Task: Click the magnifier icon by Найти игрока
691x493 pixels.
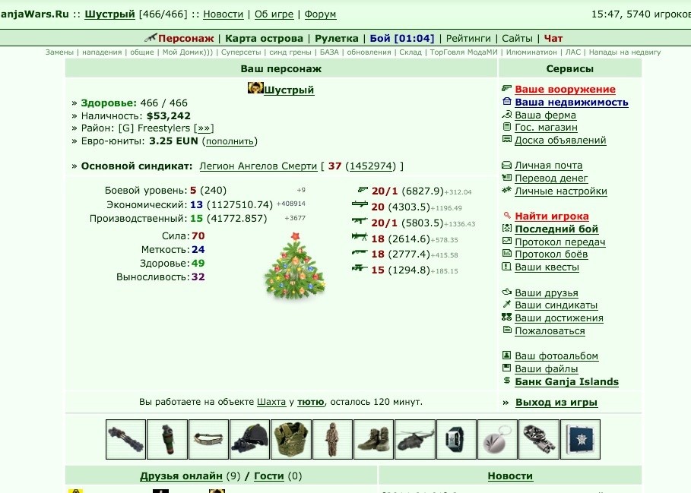Action: coord(507,215)
